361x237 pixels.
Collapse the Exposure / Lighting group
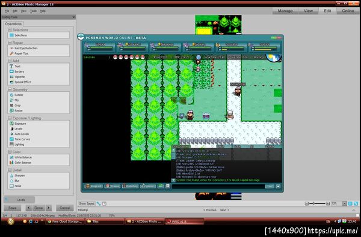(10, 118)
